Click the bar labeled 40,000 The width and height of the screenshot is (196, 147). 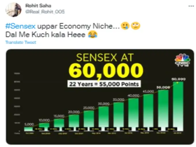click(133, 114)
